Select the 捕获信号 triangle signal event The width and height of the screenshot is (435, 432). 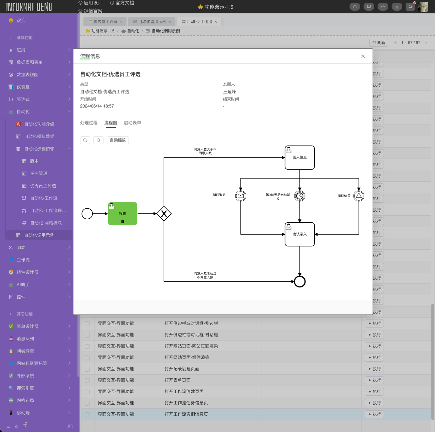(359, 196)
